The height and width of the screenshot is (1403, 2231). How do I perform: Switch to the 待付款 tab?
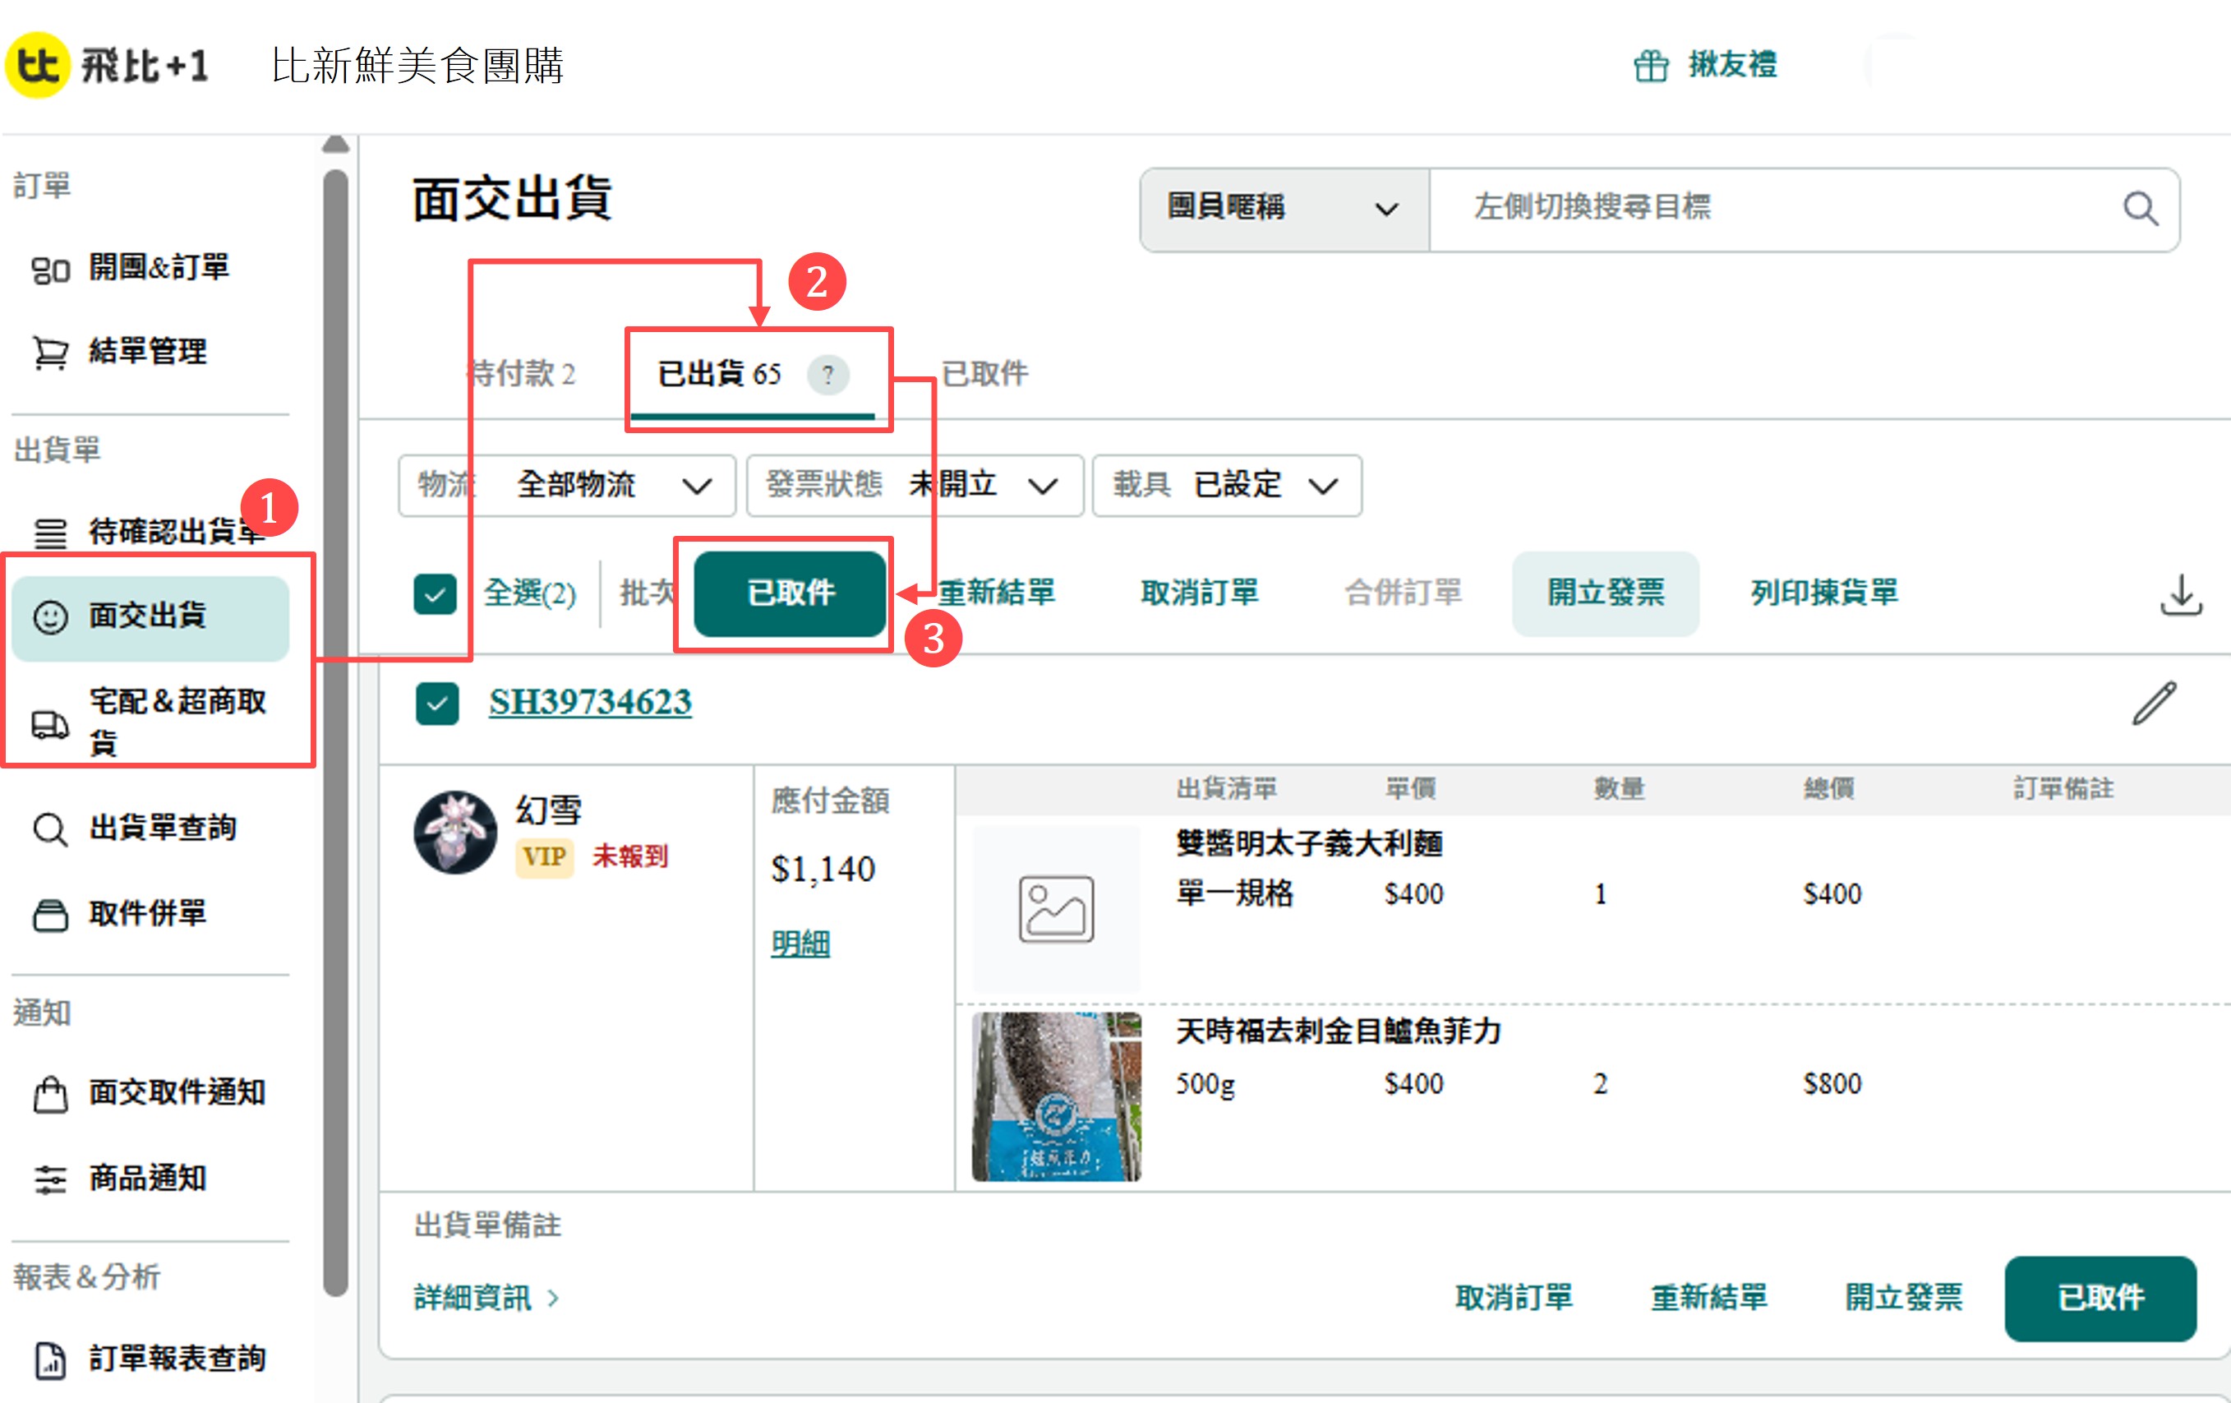tap(522, 375)
